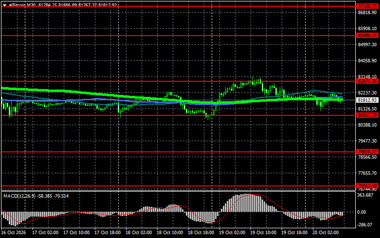Click the red 87150.75 price level label
Image resolution: width=380 pixels, height=238 pixels.
pyautogui.click(x=367, y=6)
